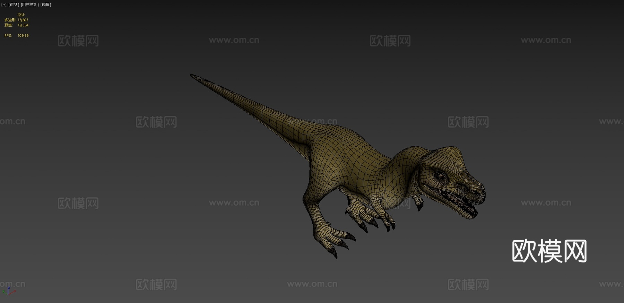Open the [+] viewport general menu
624x303 pixels.
coord(4,5)
